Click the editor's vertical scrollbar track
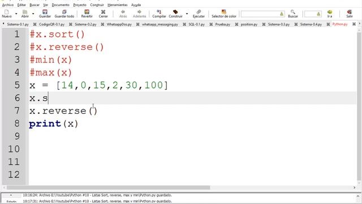This screenshot has height=204, width=362. point(359,107)
